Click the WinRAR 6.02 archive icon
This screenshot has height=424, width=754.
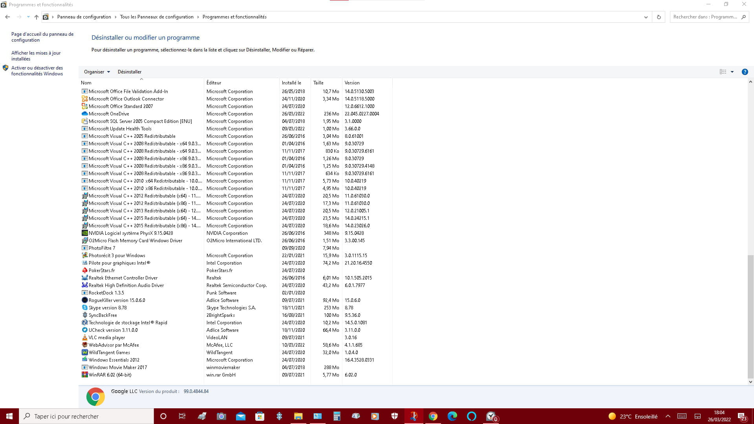point(84,375)
